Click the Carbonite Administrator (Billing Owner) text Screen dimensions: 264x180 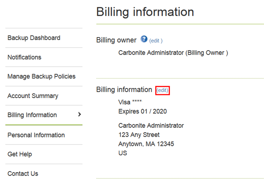(x=173, y=53)
